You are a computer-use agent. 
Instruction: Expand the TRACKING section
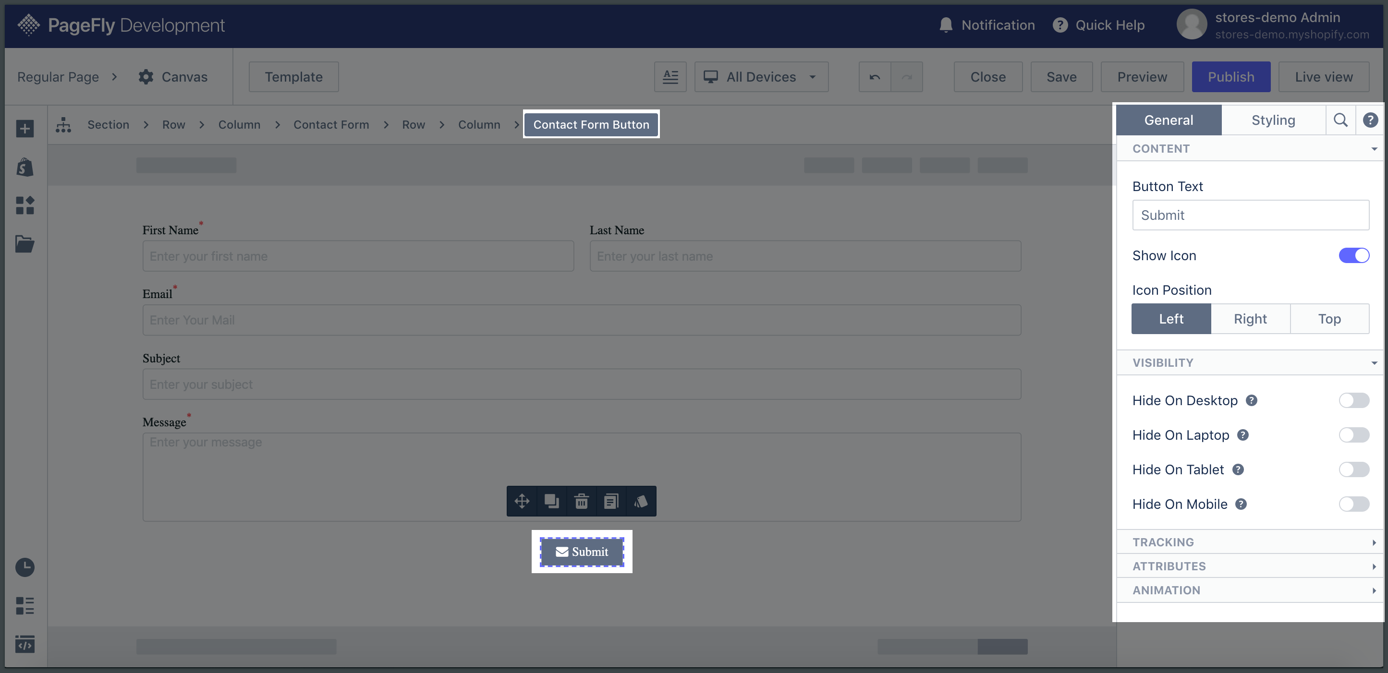(x=1250, y=542)
